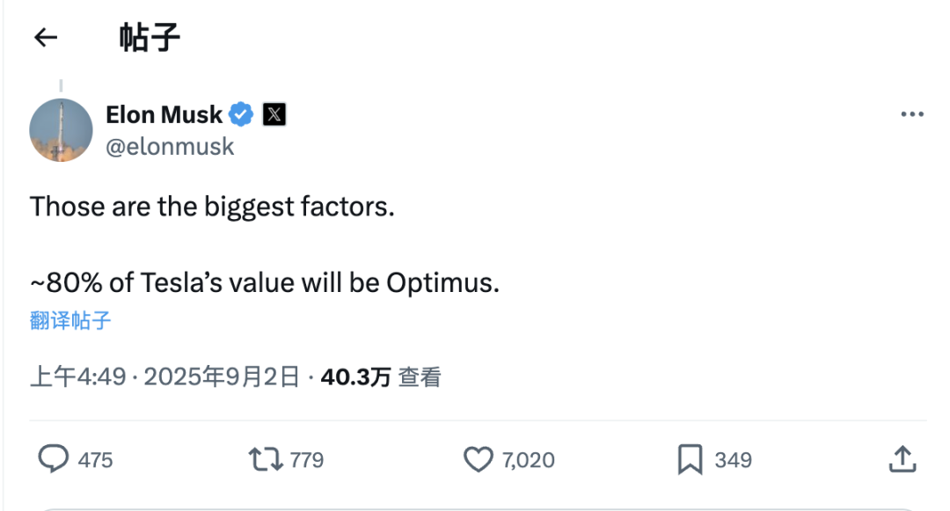
Task: Click the blue verified checkmark badge
Action: pos(241,114)
